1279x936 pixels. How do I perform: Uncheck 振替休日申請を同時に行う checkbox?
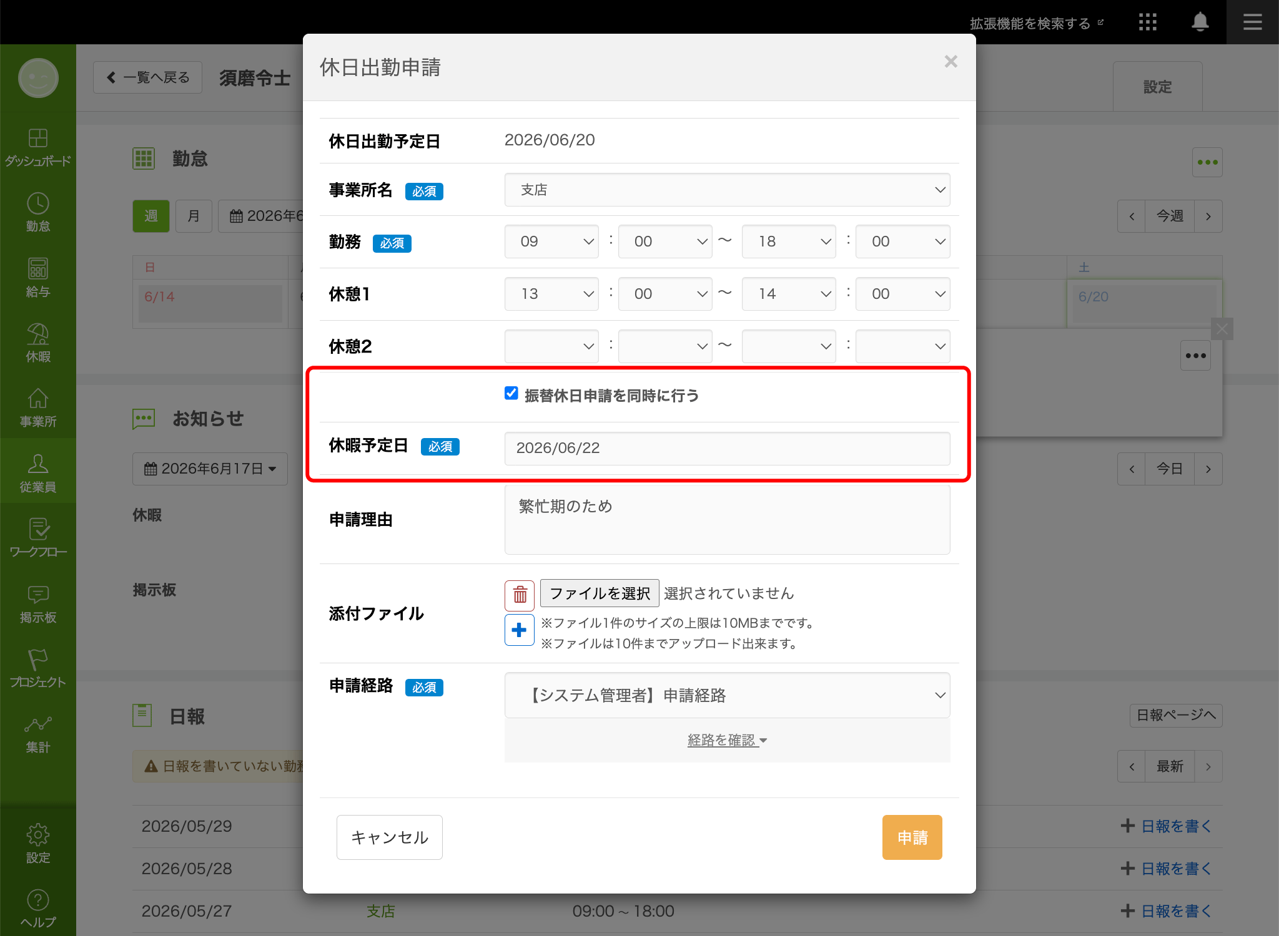(x=511, y=393)
